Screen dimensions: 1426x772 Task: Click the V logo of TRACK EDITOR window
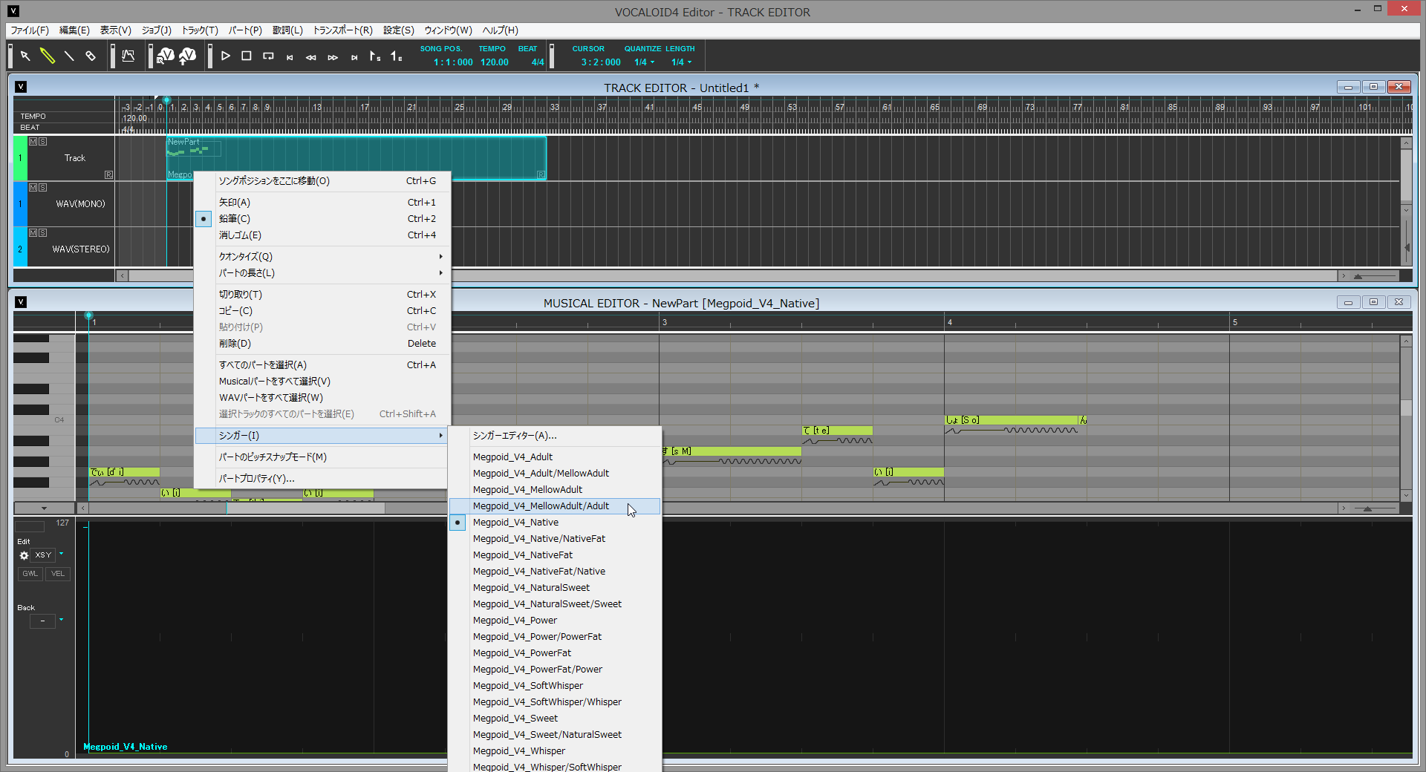coord(21,87)
